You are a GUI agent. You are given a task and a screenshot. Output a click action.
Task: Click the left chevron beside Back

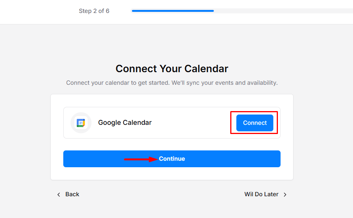59,195
